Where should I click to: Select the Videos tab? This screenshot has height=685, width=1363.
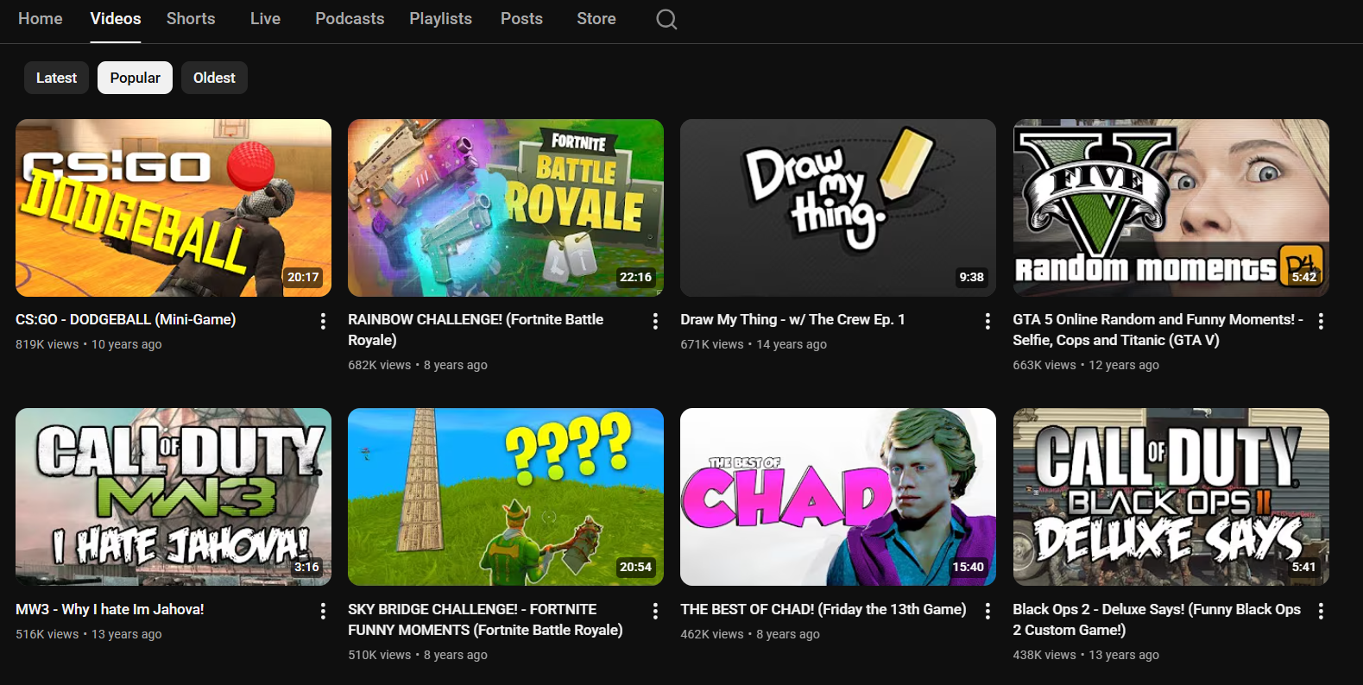coord(116,19)
